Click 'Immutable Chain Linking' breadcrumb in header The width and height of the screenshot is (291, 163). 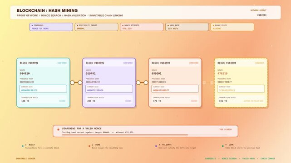[x=106, y=15]
